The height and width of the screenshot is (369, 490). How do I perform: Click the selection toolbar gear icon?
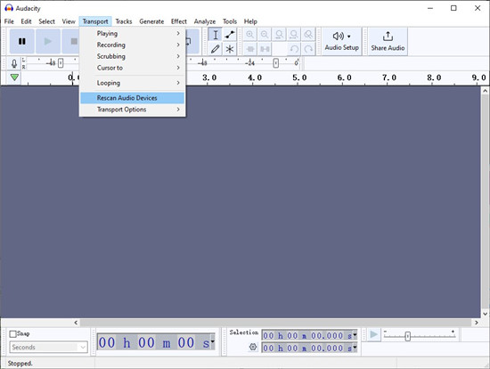(x=253, y=347)
